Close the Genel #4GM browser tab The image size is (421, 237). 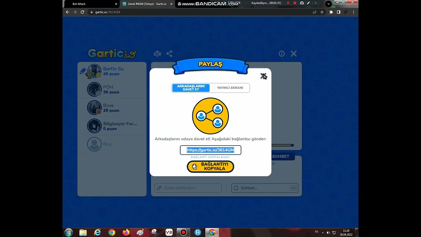(x=171, y=4)
